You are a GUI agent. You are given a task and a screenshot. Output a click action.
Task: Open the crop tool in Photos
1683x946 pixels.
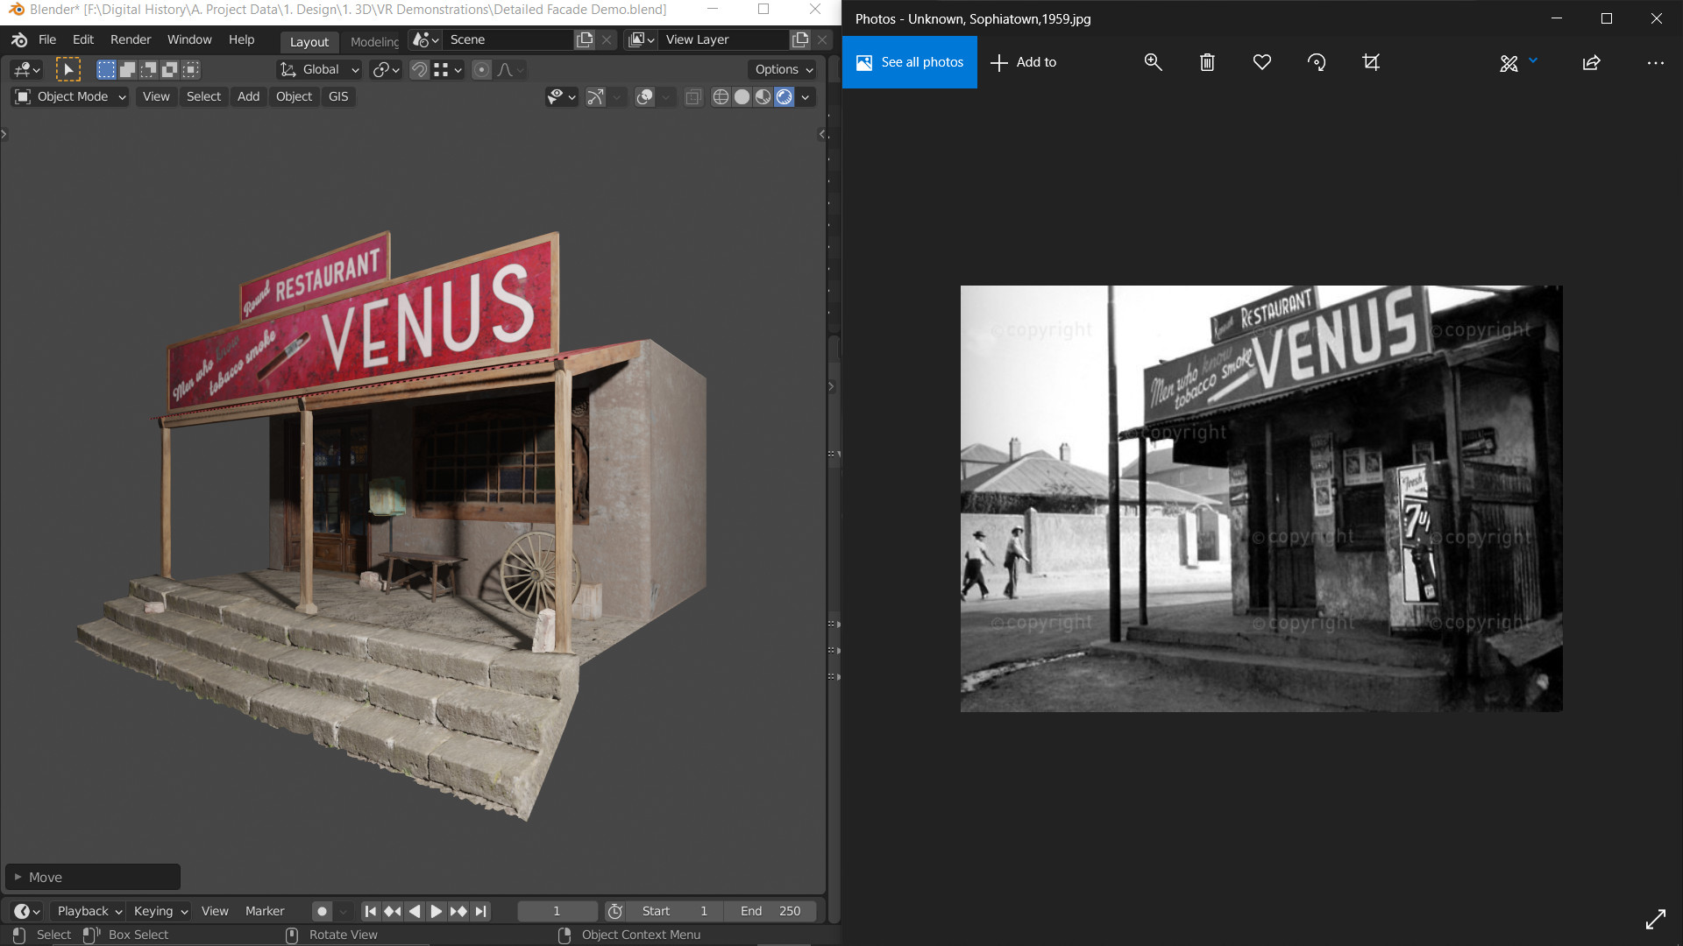[x=1371, y=62]
